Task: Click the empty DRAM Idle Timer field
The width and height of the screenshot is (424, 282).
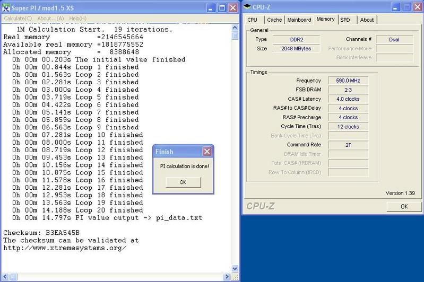Action: coord(348,154)
